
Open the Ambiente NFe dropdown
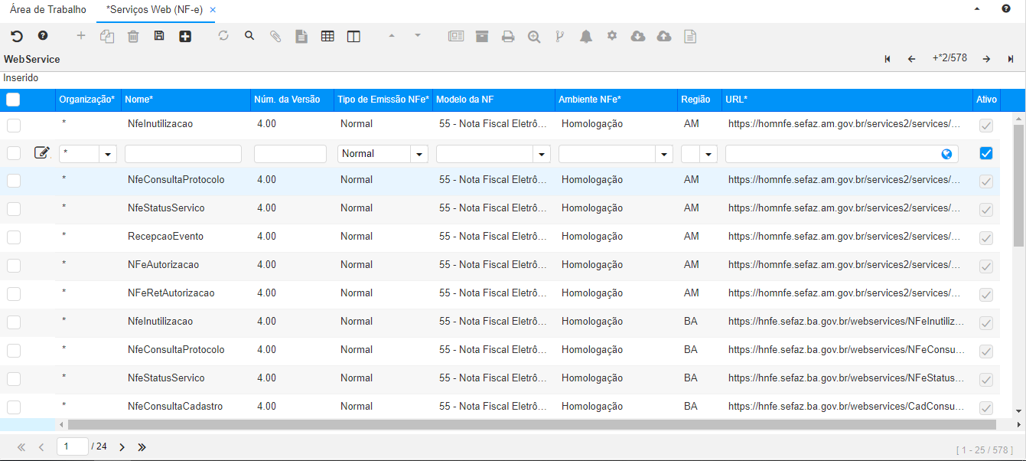click(x=664, y=154)
